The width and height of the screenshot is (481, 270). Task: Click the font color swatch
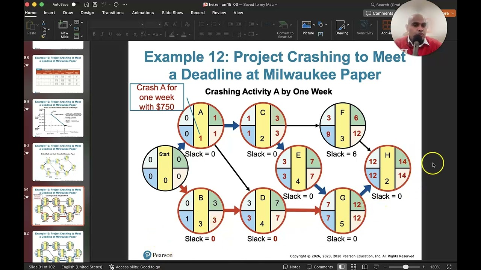click(184, 34)
